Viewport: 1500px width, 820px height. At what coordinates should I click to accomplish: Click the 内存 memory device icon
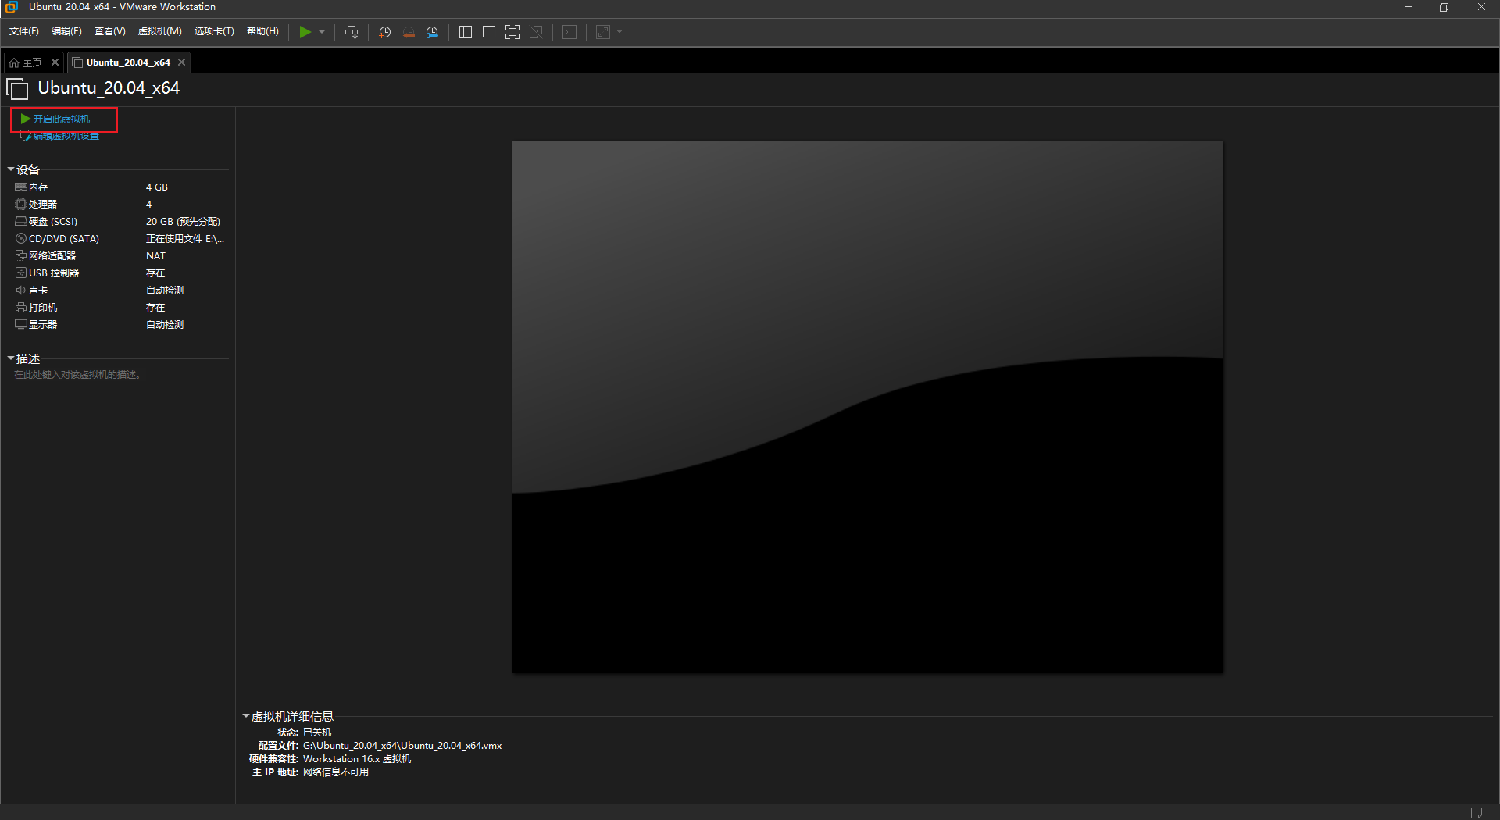point(21,187)
